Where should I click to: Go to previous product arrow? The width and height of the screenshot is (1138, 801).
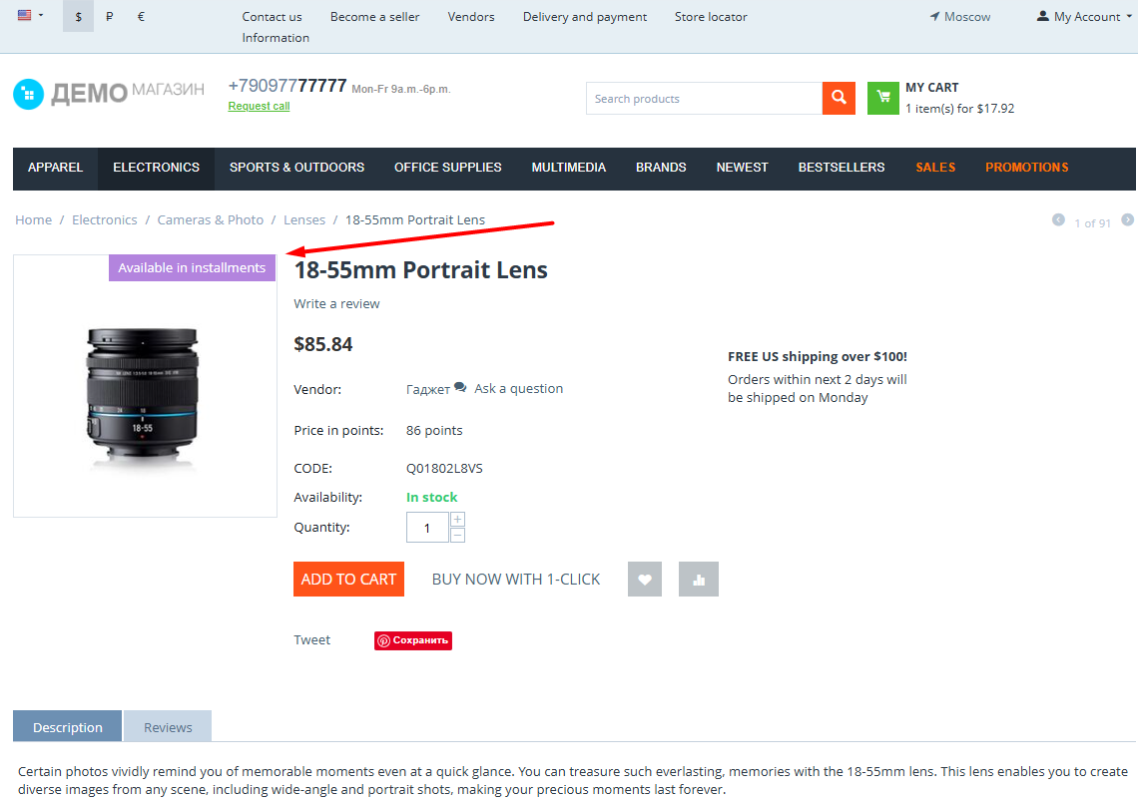coord(1058,219)
